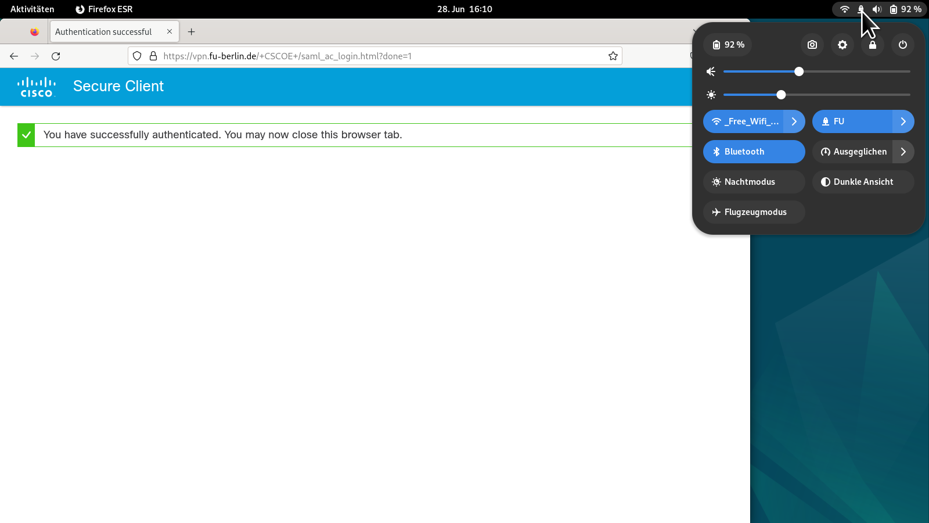The image size is (929, 523).
Task: Open a new browser tab
Action: (x=191, y=32)
